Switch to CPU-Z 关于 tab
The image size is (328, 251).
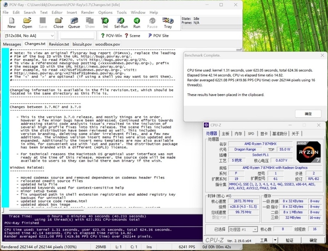click(295, 133)
